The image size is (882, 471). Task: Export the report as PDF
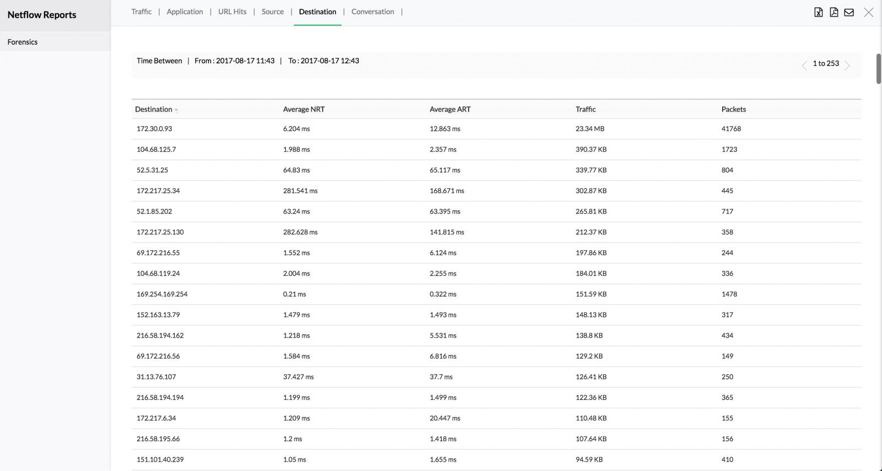(834, 12)
